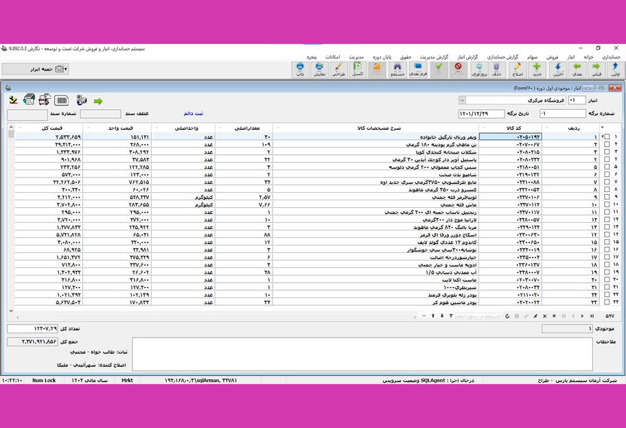Open the جعبه ابزار toolbox dropdown arrow
Image resolution: width=626 pixels, height=428 pixels.
pyautogui.click(x=65, y=69)
